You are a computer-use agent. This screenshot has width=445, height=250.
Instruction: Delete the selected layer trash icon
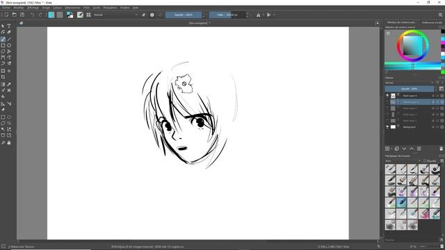tap(441, 149)
